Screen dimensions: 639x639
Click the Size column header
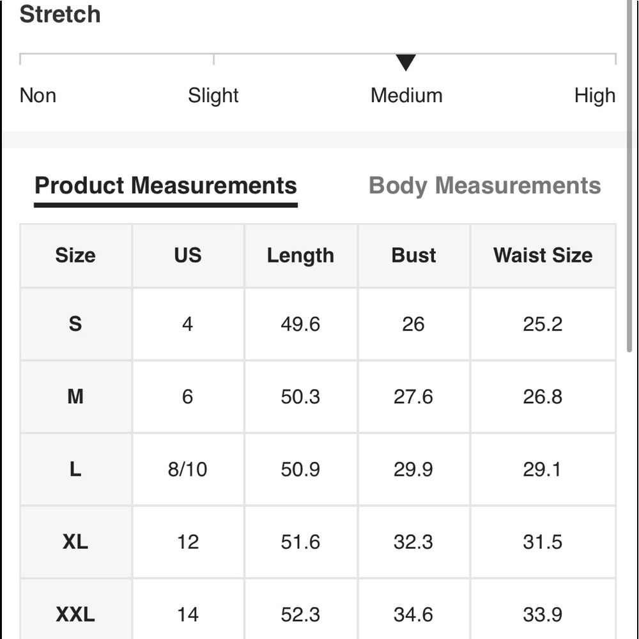tap(75, 256)
